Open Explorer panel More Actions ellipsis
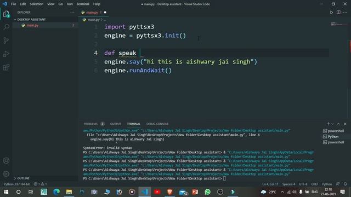The height and width of the screenshot is (197, 351). [x=72, y=13]
